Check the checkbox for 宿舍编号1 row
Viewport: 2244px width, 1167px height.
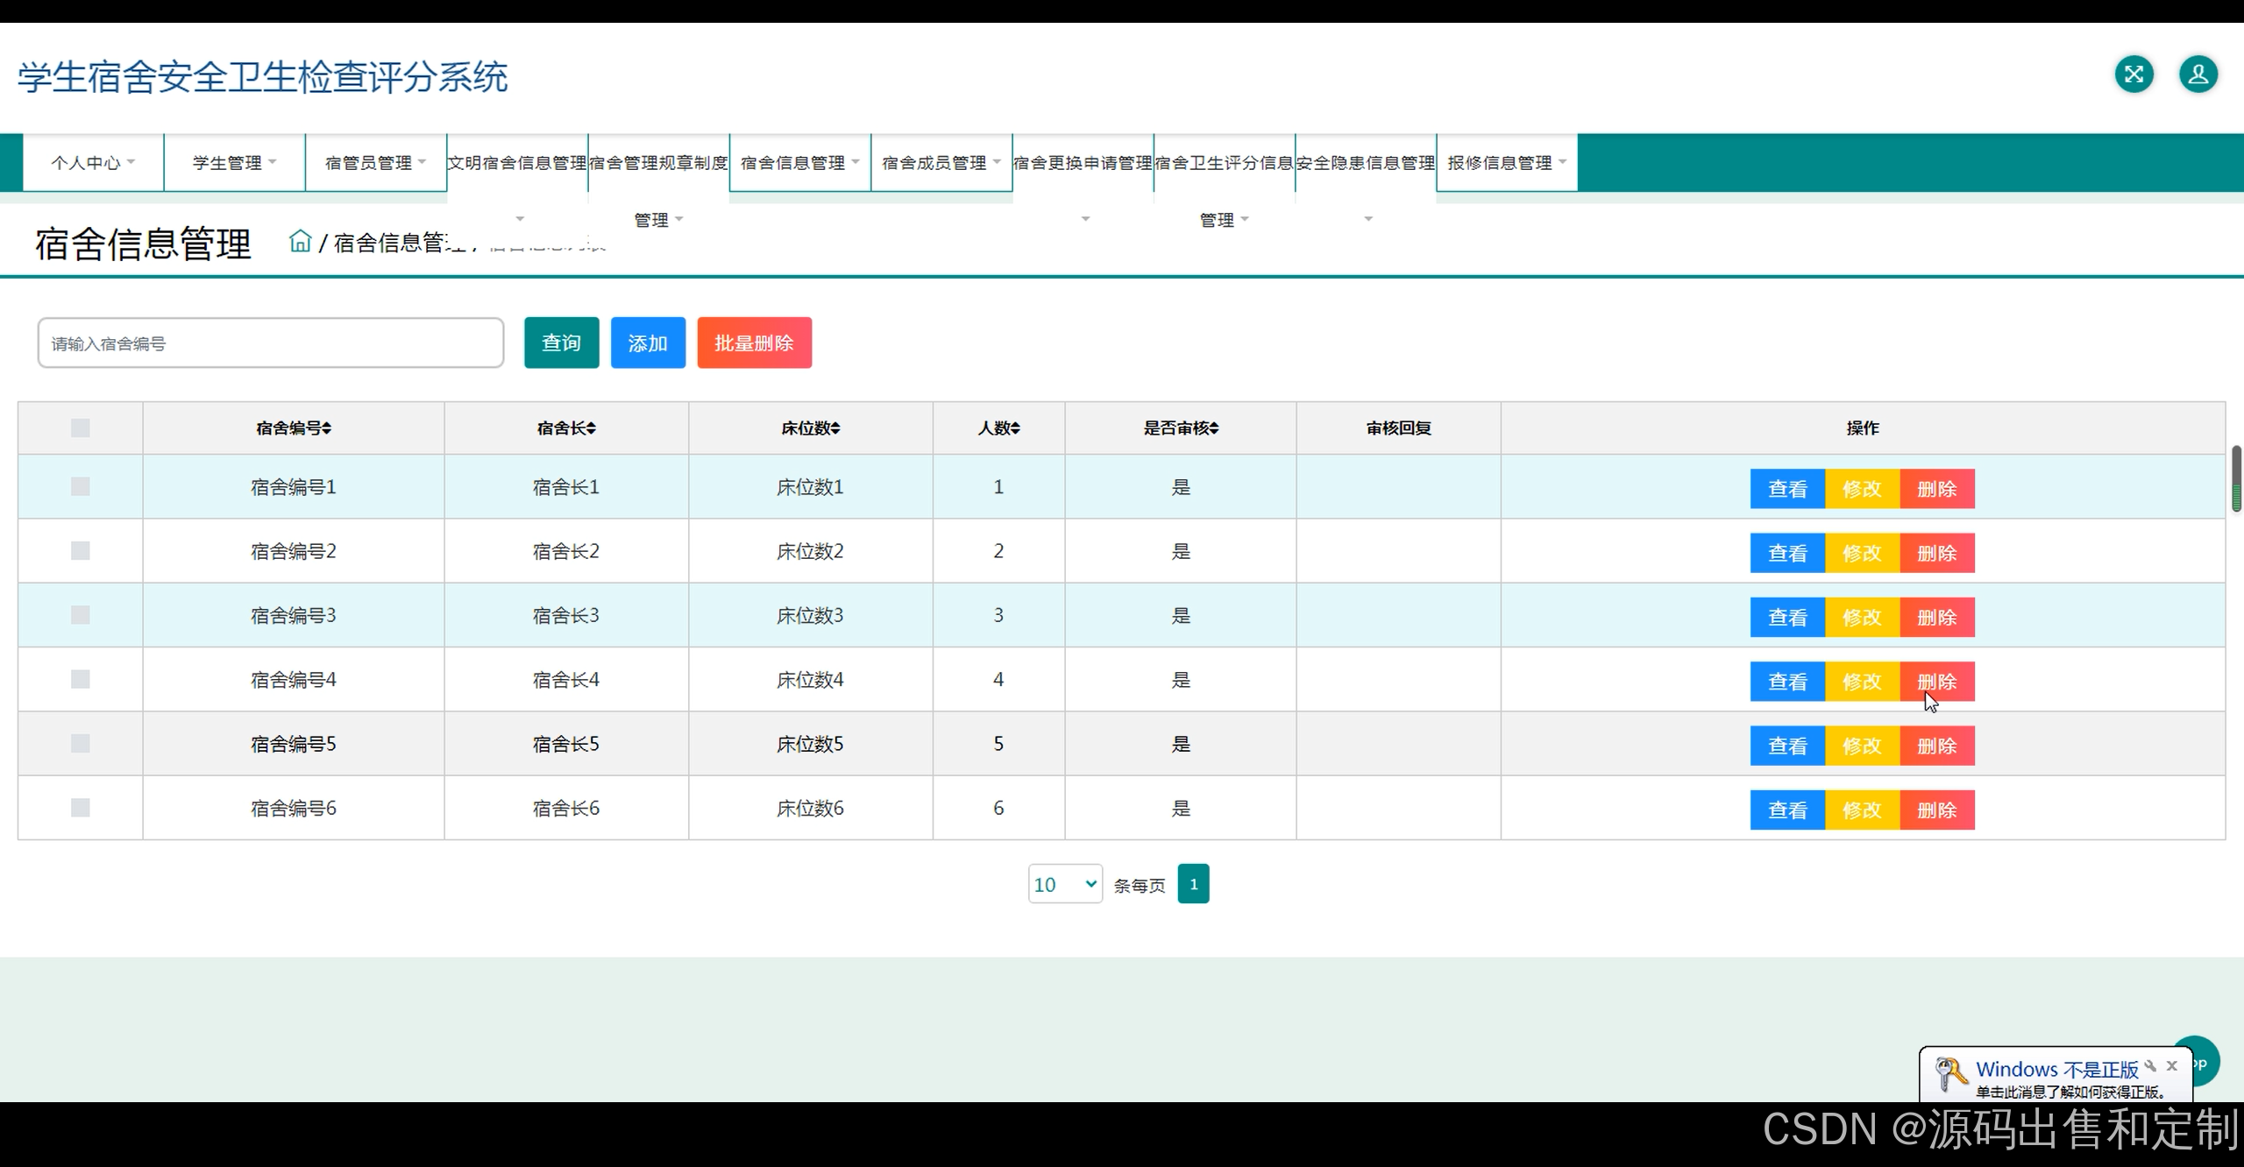pyautogui.click(x=81, y=486)
